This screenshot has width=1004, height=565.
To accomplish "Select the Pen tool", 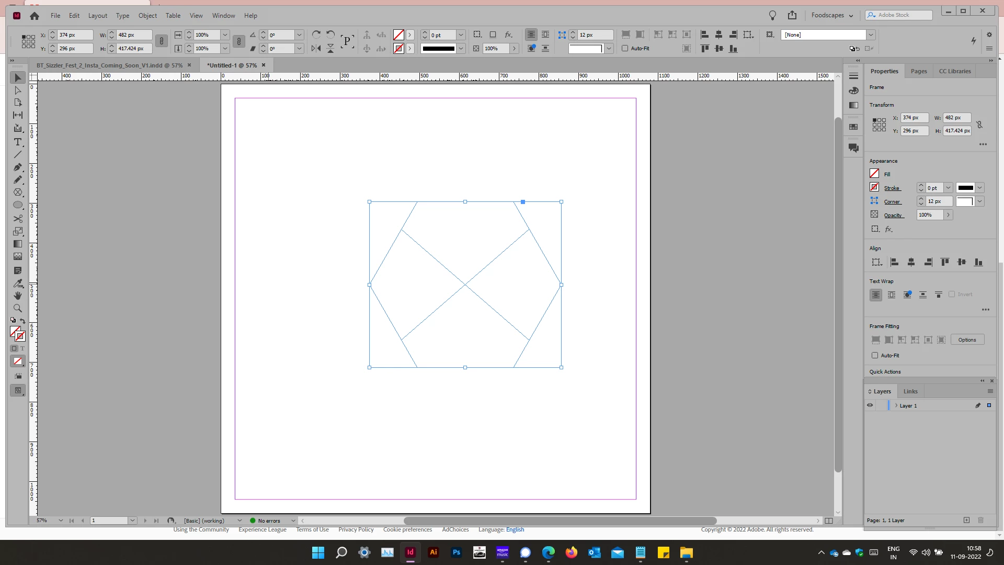I will tap(18, 167).
